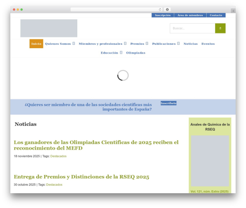
Task: Open the Vol. 121 núm. Extra link
Action: 210,191
